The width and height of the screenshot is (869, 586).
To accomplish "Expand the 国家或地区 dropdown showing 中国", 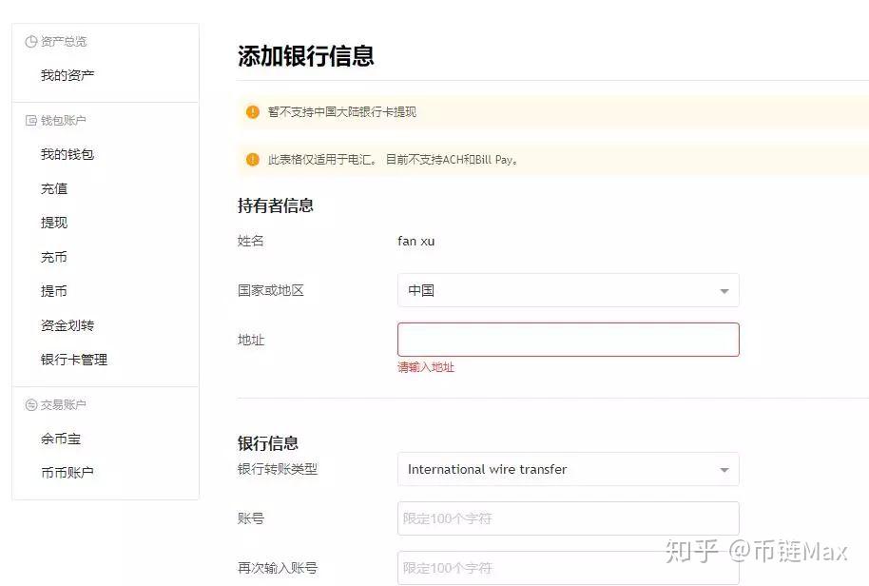I will [568, 290].
